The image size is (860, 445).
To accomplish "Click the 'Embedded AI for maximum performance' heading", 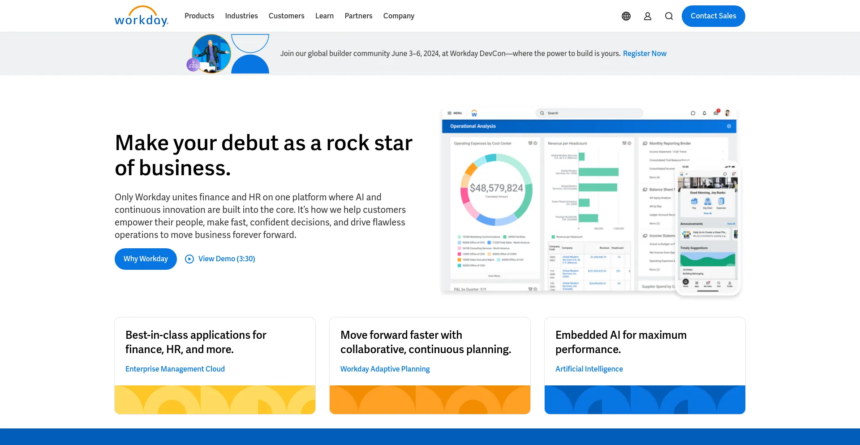I will pos(621,342).
